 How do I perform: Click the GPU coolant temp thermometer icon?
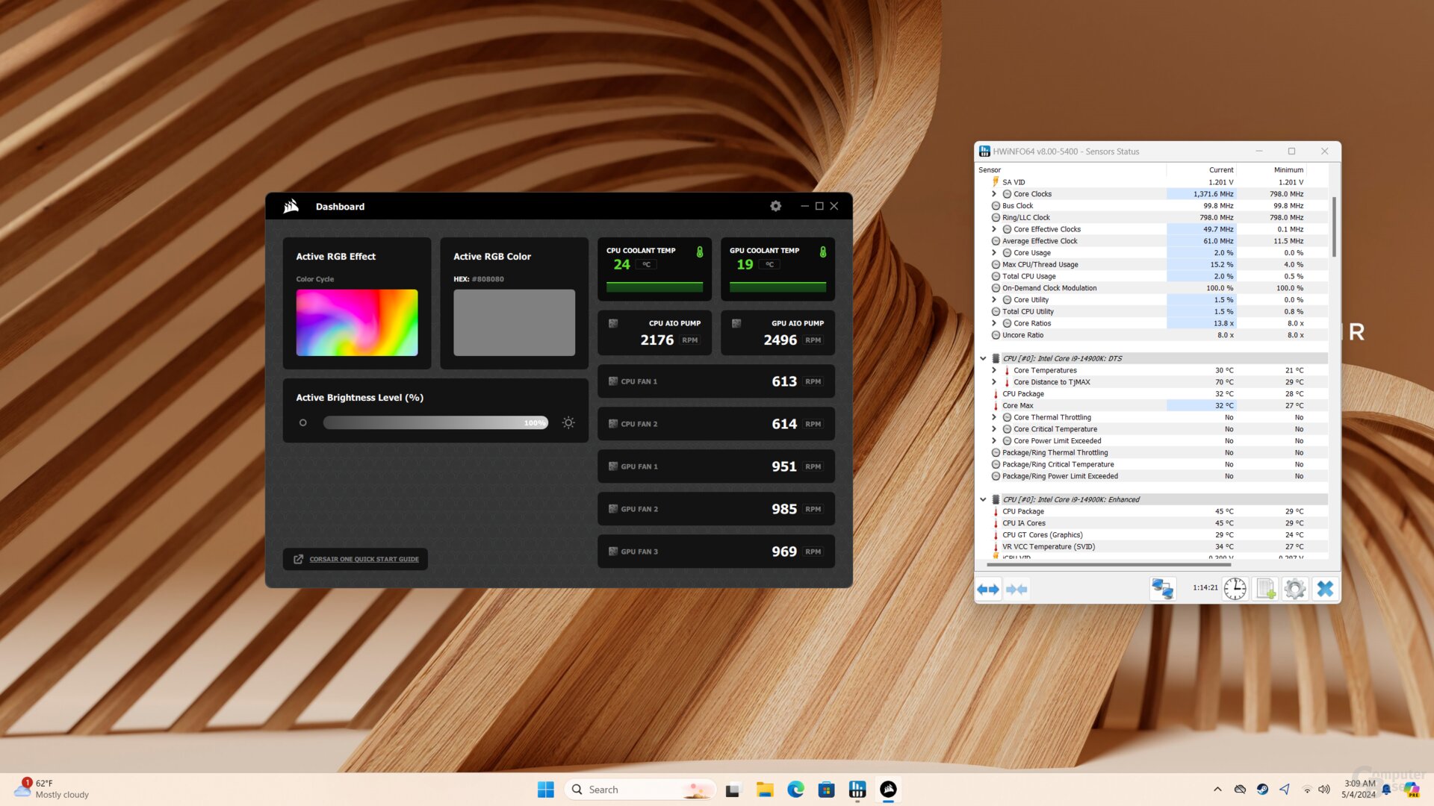click(823, 252)
